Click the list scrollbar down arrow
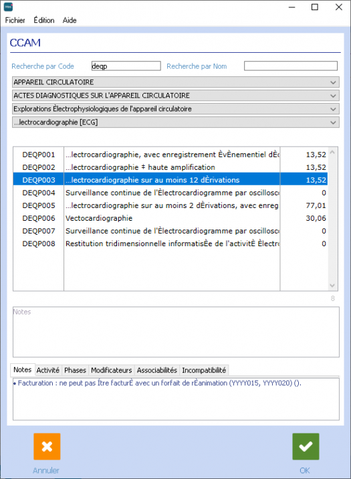Viewport: 351px width, 479px height. 332,286
